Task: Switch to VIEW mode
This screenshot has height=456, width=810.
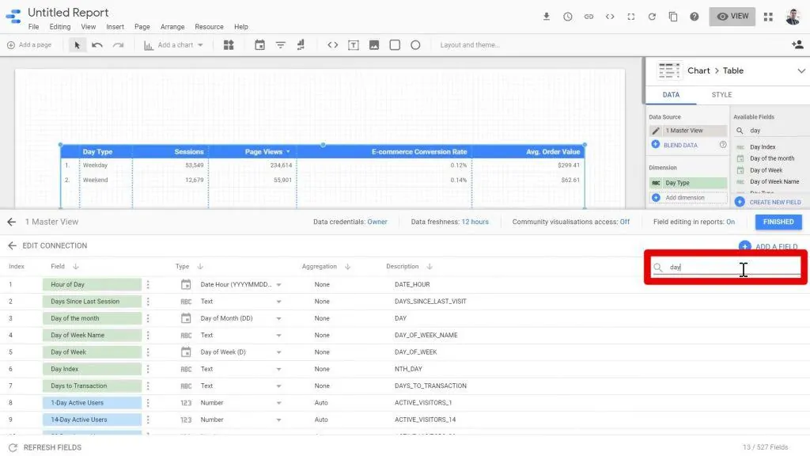Action: point(732,15)
